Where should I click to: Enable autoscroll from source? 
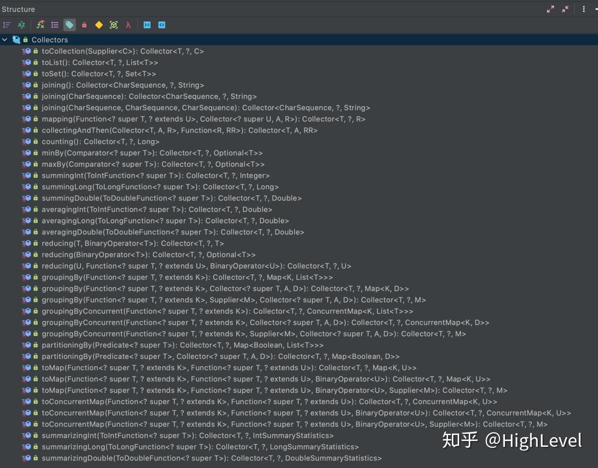pos(162,25)
